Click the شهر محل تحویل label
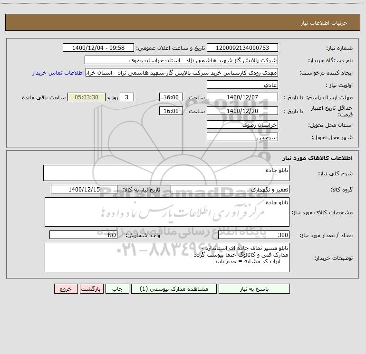The height and width of the screenshot is (354, 366). coord(332,137)
